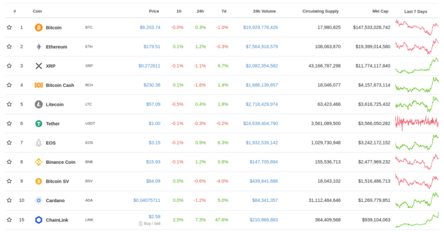The height and width of the screenshot is (232, 444).
Task: Click the BTC ticker symbol
Action: pyautogui.click(x=89, y=28)
